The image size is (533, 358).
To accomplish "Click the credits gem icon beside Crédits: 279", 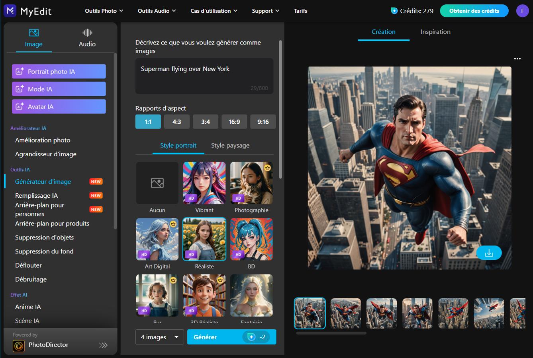I will tap(394, 11).
